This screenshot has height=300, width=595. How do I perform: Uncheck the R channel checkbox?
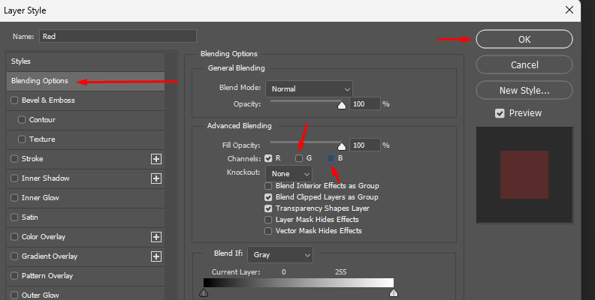point(268,158)
